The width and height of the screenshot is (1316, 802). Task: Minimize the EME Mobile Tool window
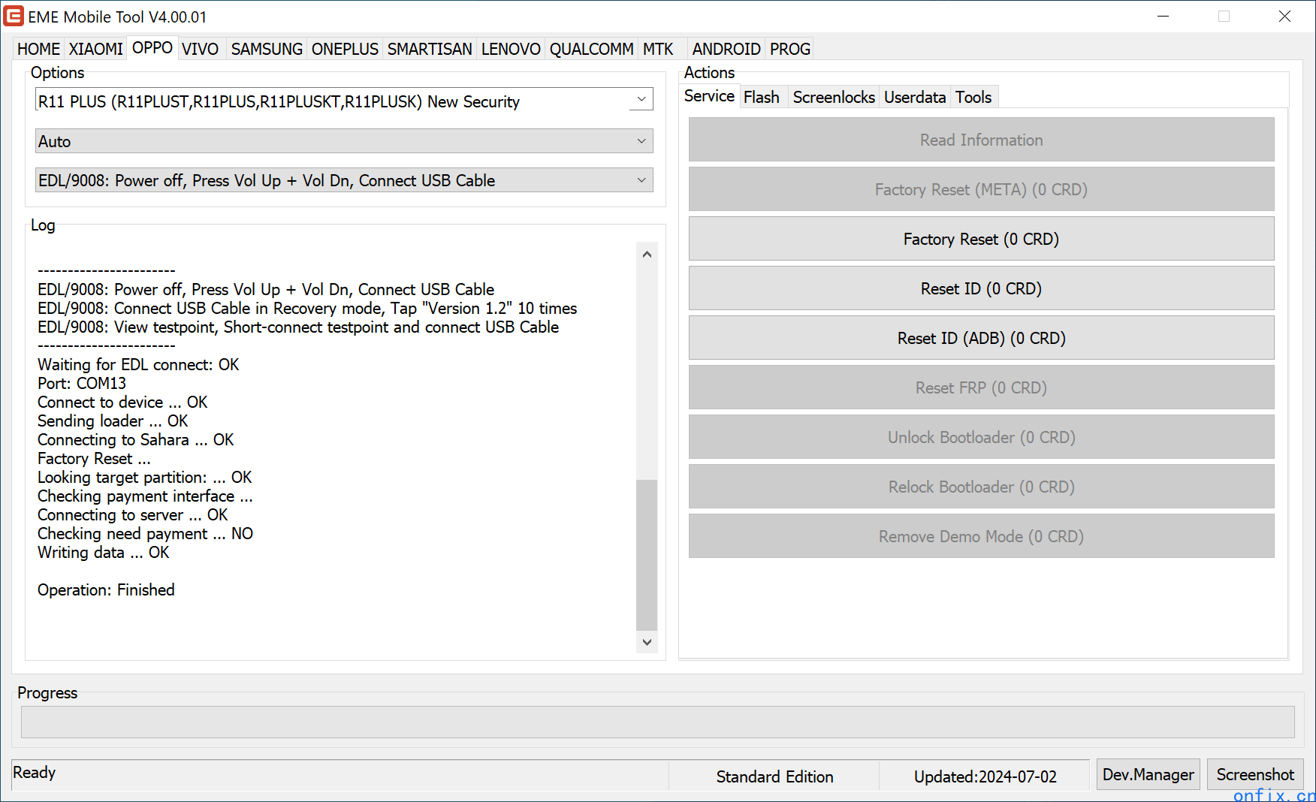(x=1163, y=16)
